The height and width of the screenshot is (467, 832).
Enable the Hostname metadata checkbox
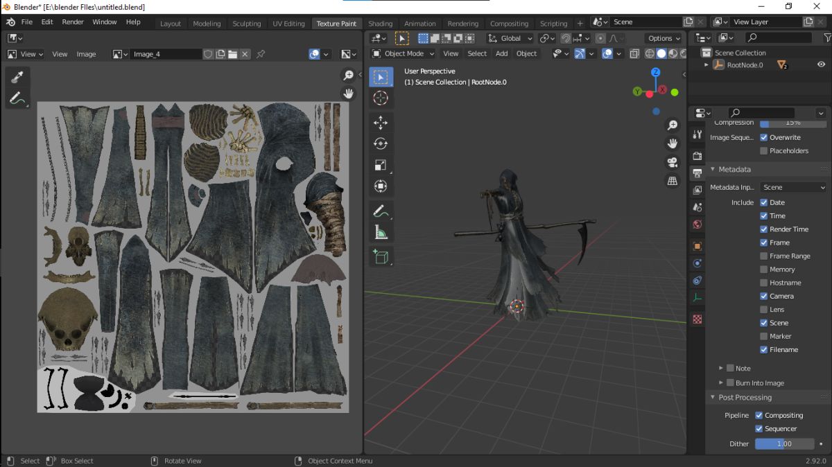[764, 283]
